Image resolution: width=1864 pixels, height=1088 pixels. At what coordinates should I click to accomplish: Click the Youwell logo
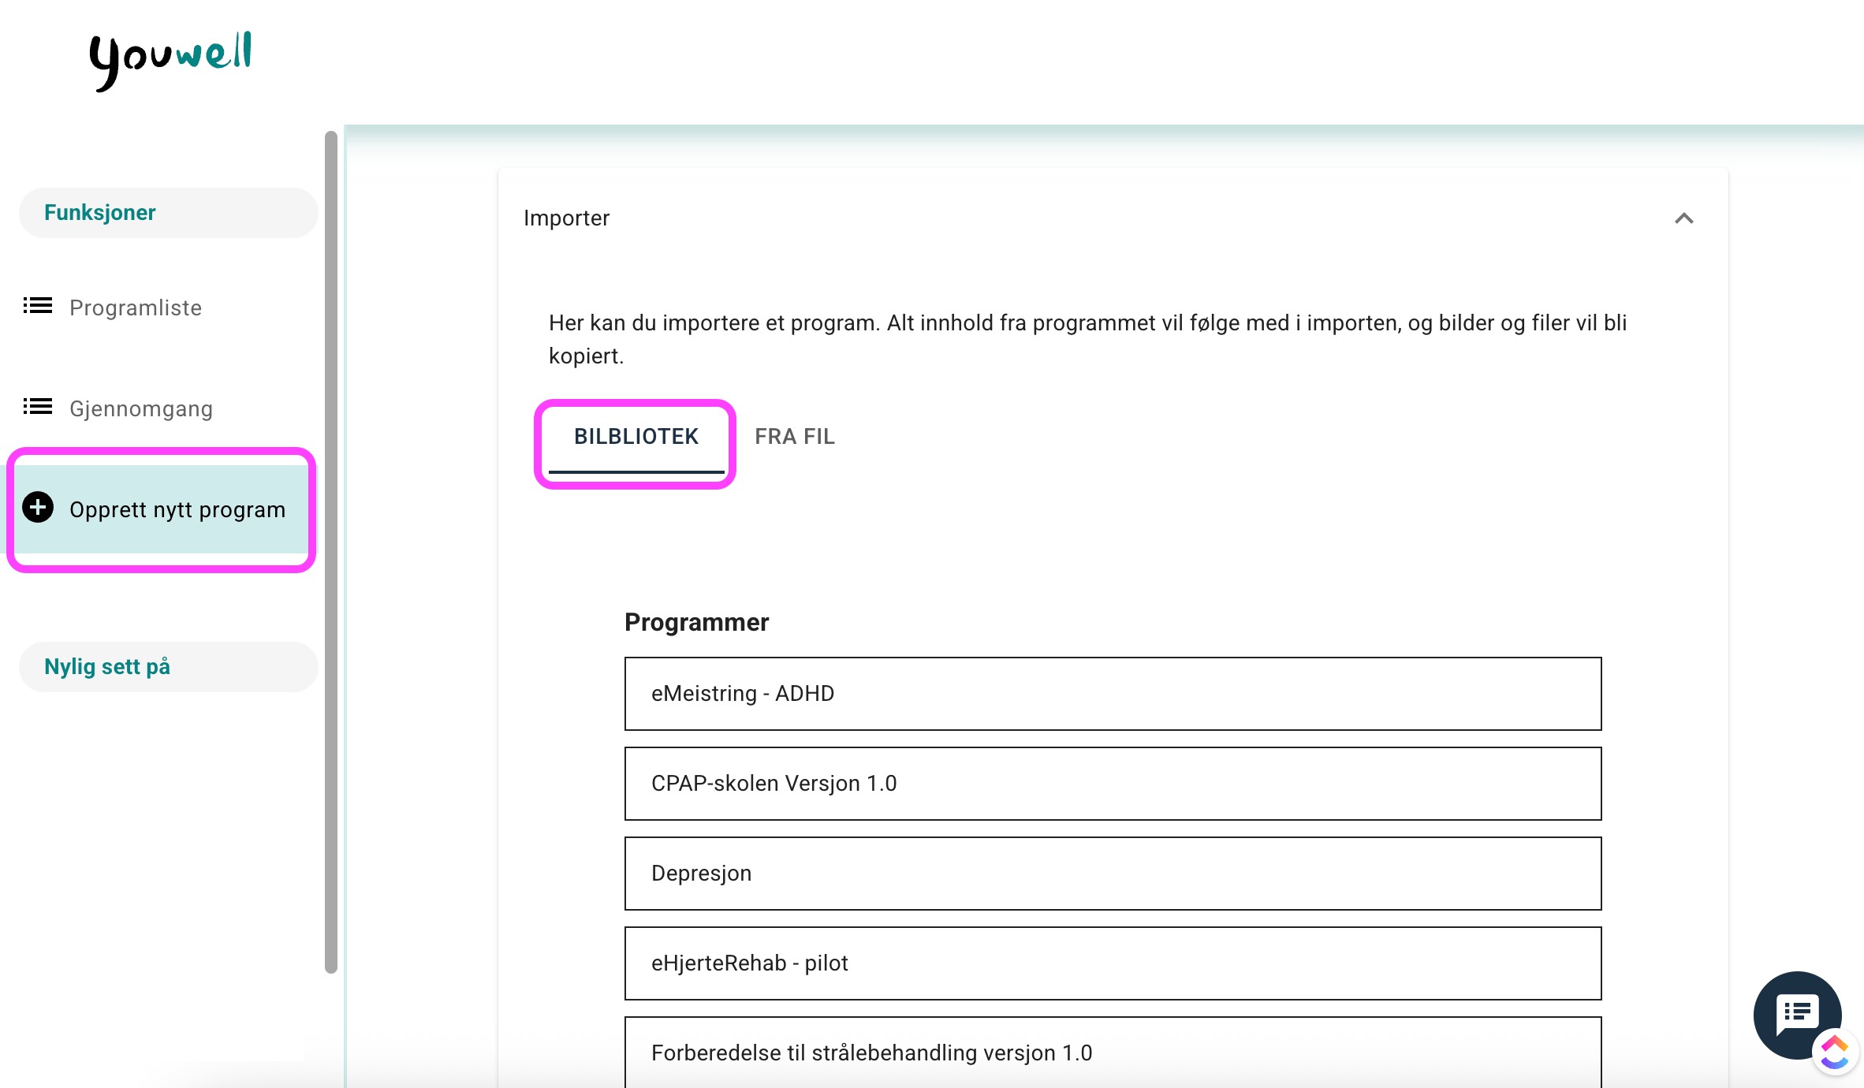click(170, 59)
